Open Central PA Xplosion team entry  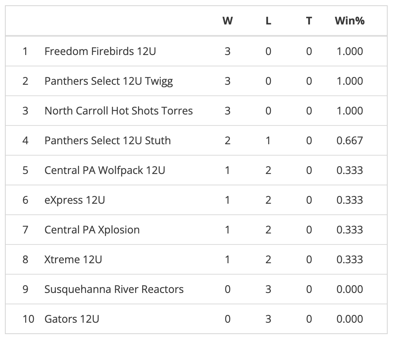(92, 230)
